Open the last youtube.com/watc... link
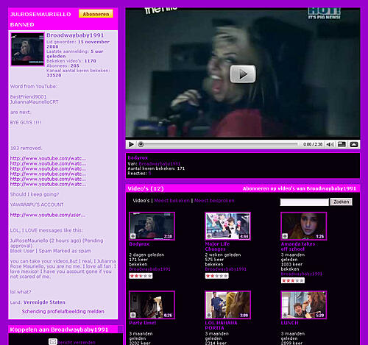 tap(48, 184)
